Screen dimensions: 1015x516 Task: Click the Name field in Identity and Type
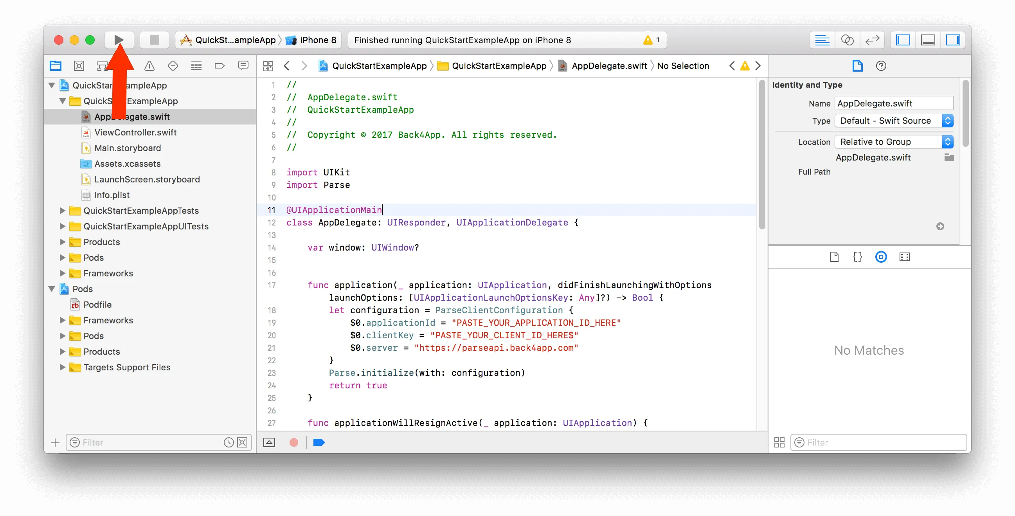point(894,103)
